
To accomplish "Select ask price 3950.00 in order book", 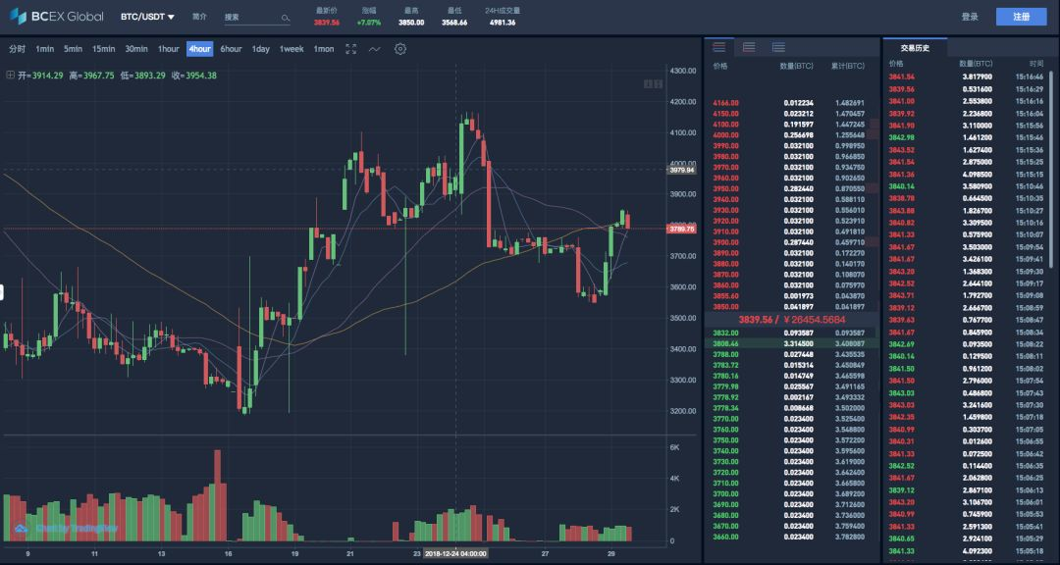I will (725, 188).
